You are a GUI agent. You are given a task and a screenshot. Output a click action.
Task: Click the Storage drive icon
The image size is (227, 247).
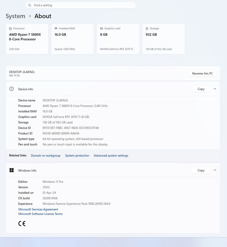click(x=147, y=29)
